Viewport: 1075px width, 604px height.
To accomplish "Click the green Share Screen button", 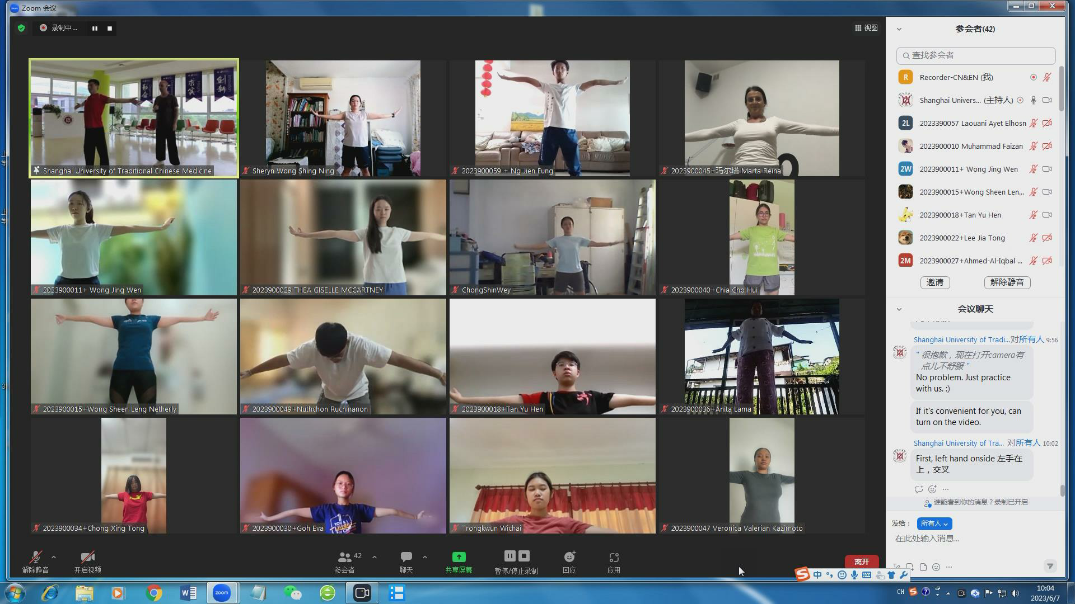I will [459, 561].
